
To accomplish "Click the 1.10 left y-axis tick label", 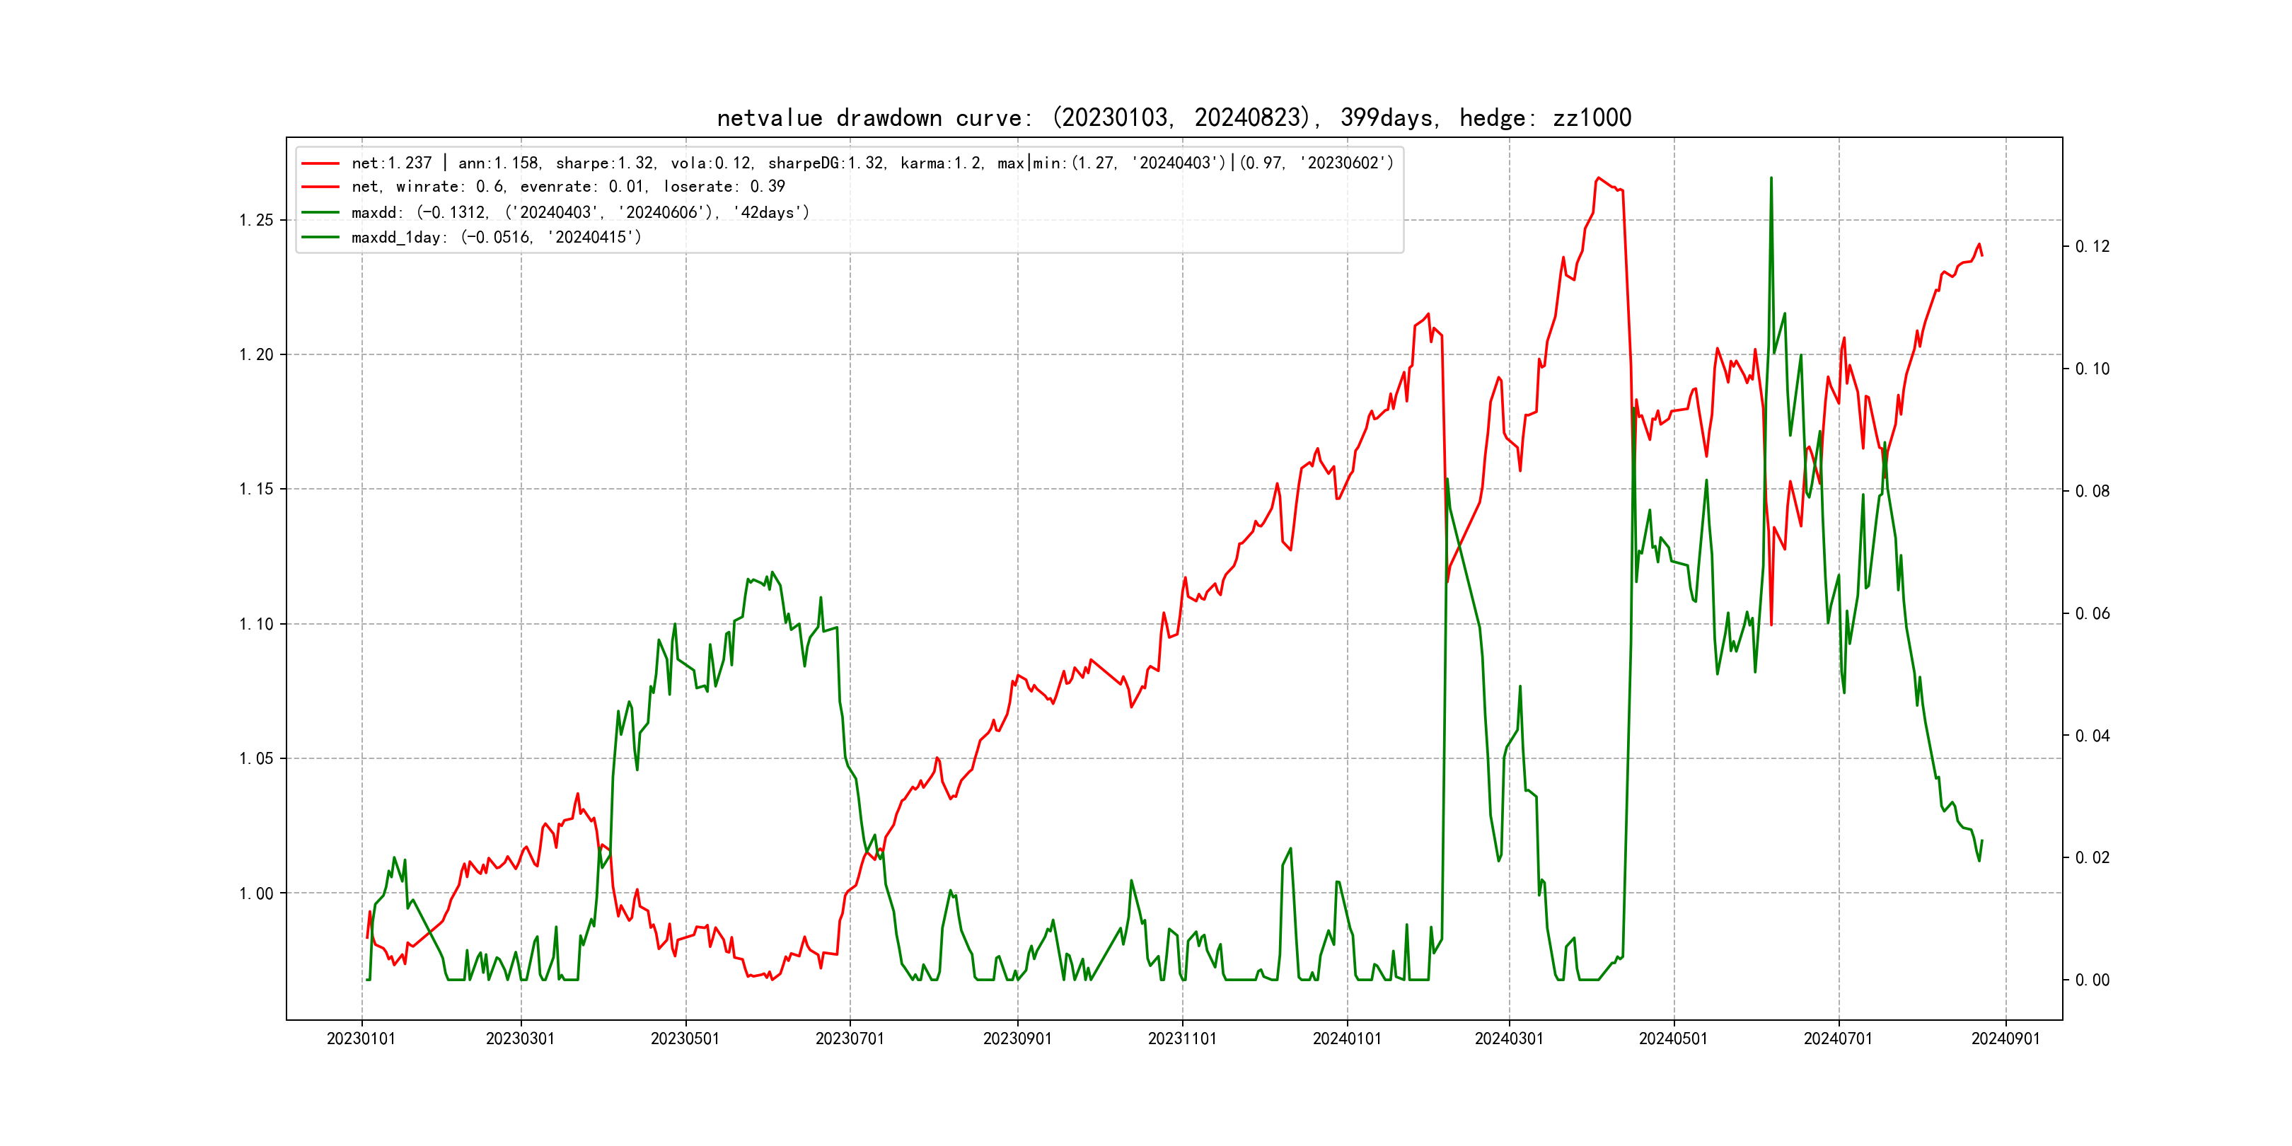I will pyautogui.click(x=256, y=624).
